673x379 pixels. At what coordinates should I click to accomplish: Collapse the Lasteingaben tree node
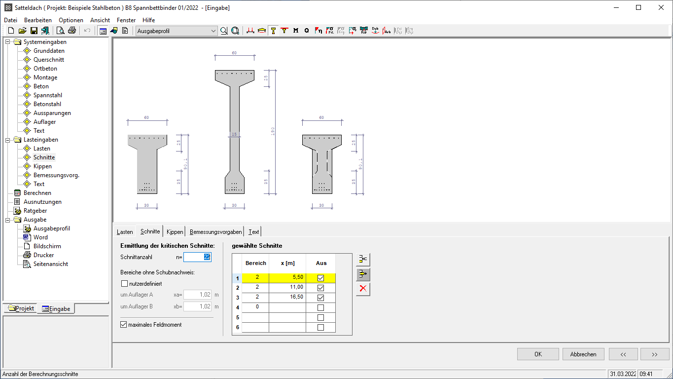(8, 140)
